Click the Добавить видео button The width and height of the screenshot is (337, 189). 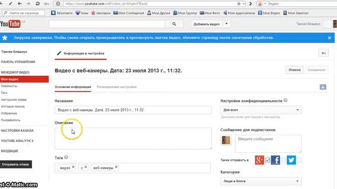click(x=206, y=24)
